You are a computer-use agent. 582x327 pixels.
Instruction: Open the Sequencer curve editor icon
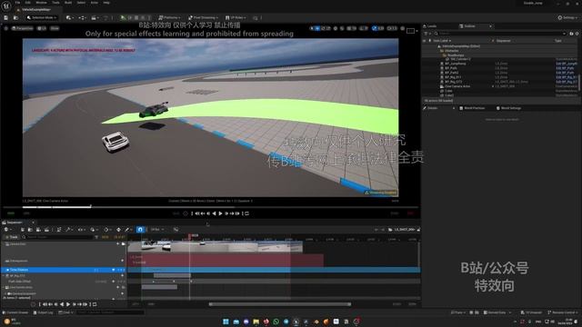pos(176,230)
